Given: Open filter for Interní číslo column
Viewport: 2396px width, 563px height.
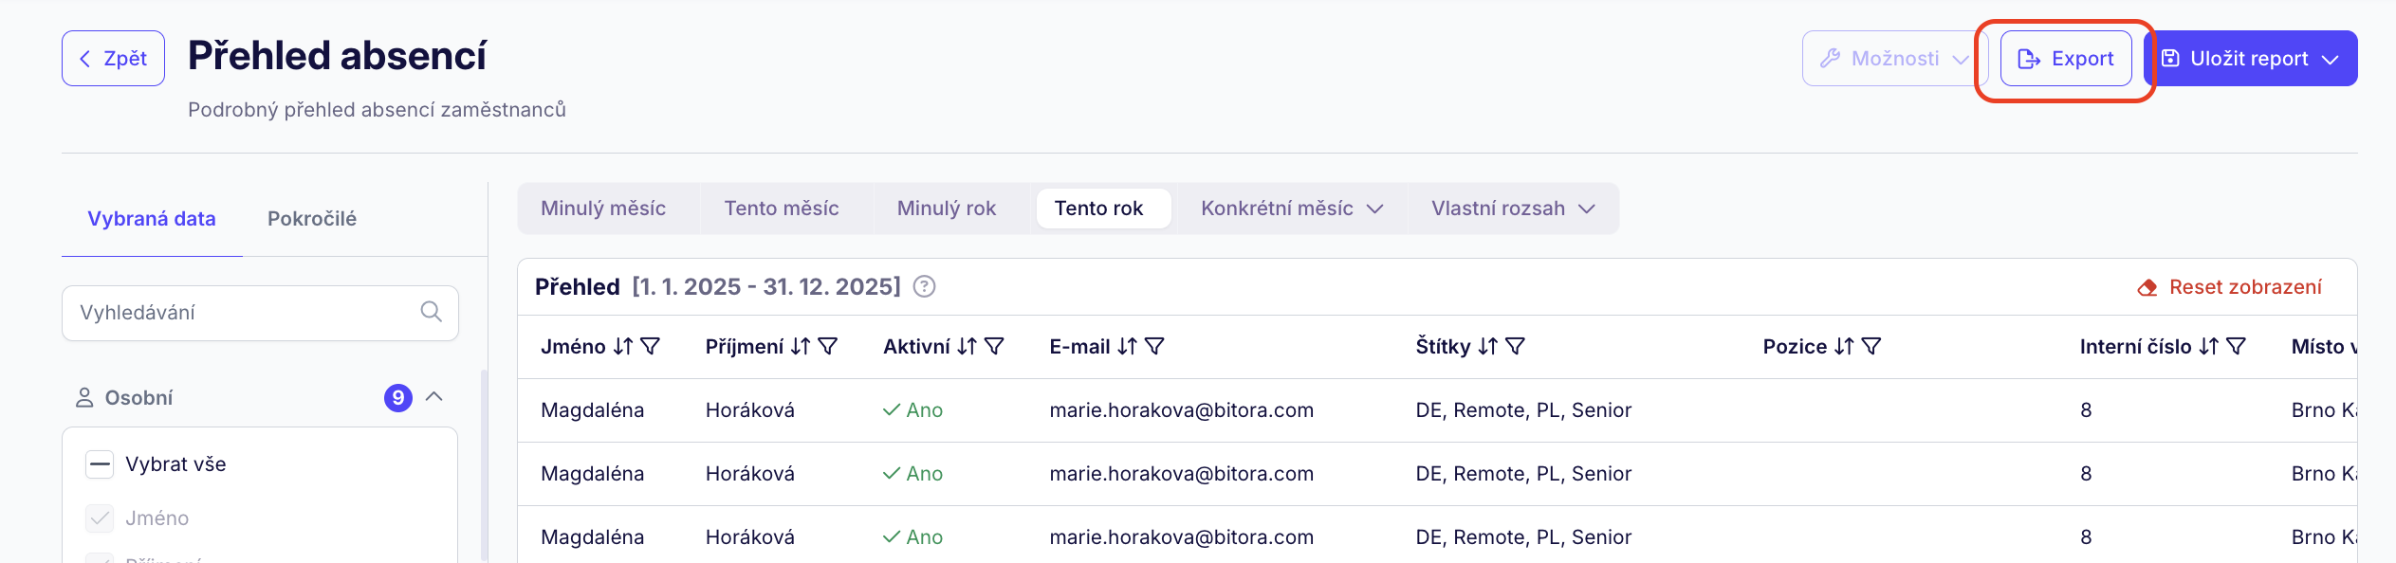Looking at the screenshot, I should pos(2236,347).
